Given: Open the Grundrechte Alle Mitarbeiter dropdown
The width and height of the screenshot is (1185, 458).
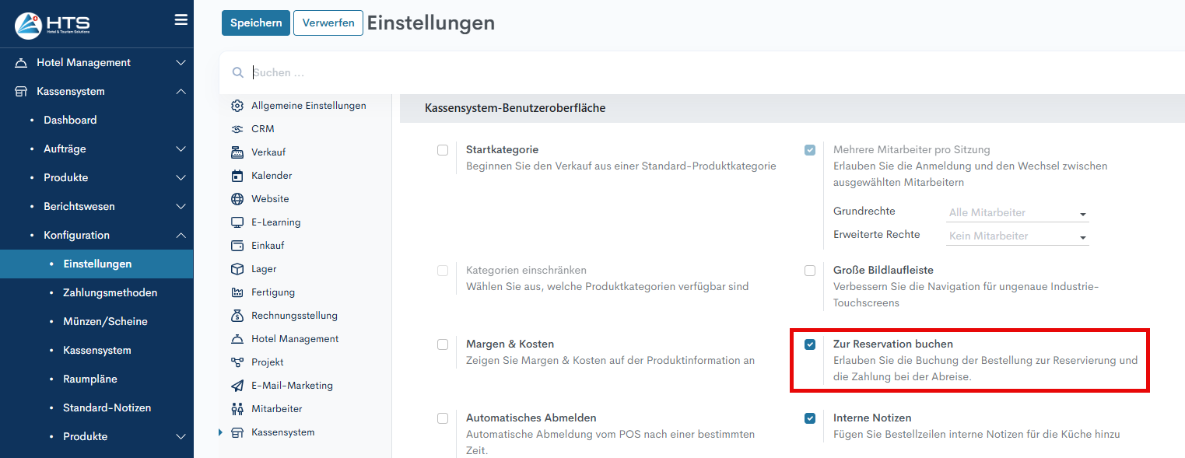Looking at the screenshot, I should click(1017, 213).
